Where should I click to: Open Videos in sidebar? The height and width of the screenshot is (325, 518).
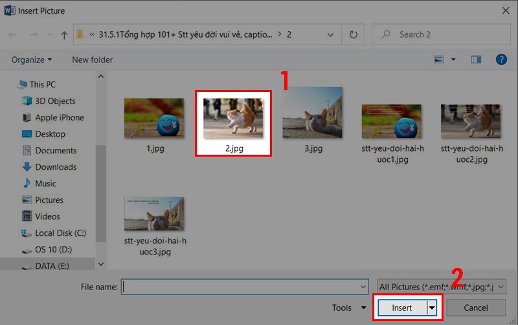tap(47, 217)
